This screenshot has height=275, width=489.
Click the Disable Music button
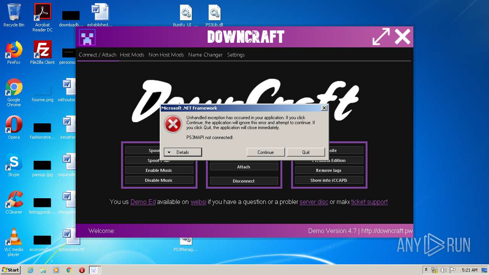pyautogui.click(x=159, y=180)
